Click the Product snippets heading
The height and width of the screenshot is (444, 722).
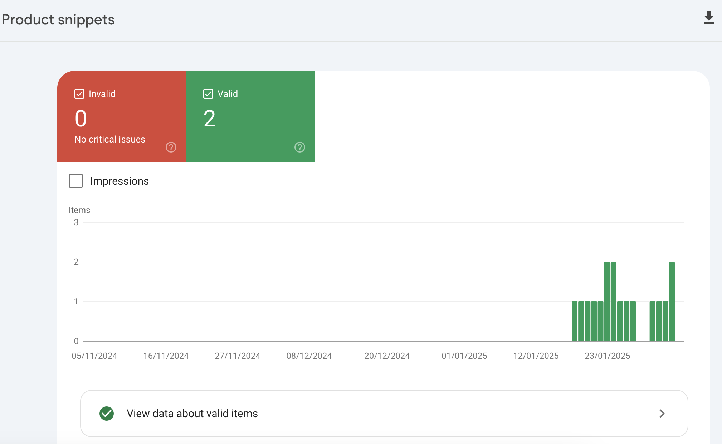point(58,20)
